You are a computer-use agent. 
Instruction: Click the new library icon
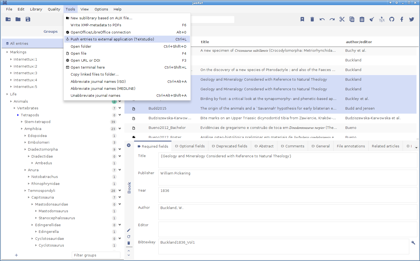click(x=8, y=19)
